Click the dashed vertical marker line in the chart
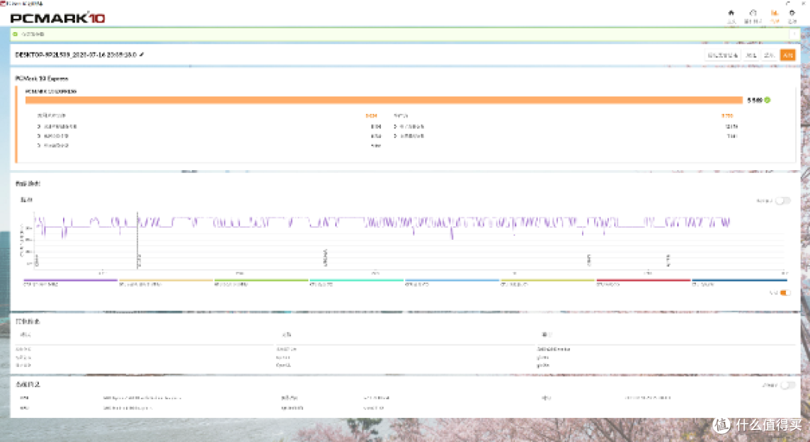The image size is (810, 442). (x=137, y=240)
